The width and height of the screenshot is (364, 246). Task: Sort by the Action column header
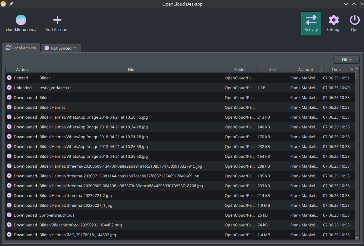point(22,70)
